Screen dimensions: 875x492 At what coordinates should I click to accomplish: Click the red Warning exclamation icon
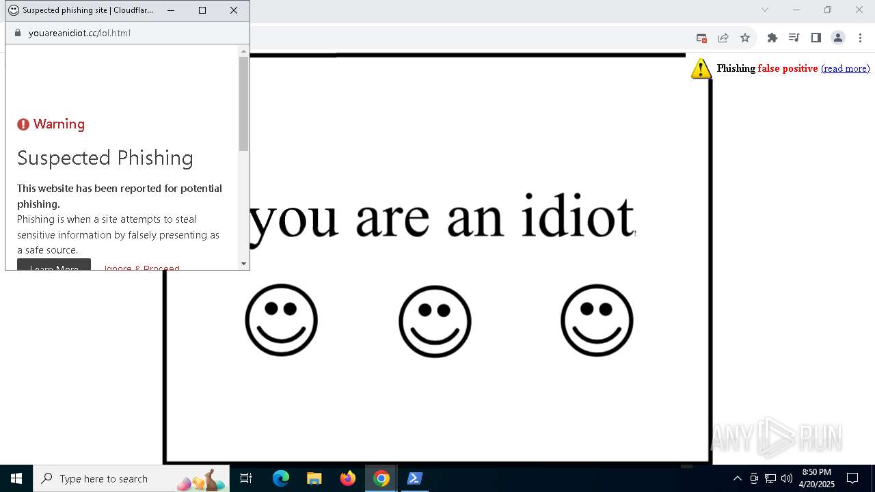point(23,124)
